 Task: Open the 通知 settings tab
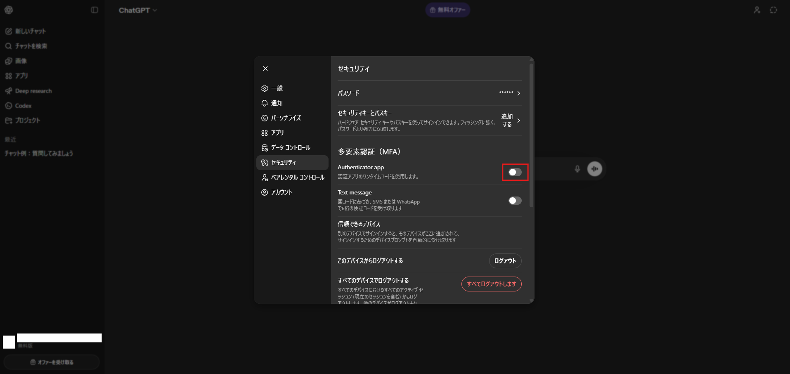pyautogui.click(x=277, y=103)
